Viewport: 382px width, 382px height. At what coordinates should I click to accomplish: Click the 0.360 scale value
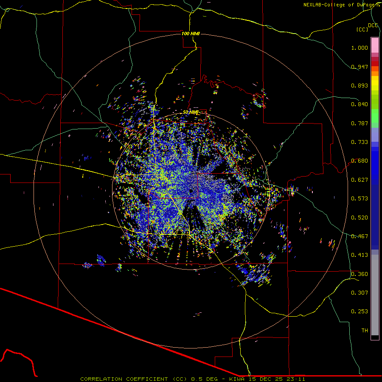[360, 274]
